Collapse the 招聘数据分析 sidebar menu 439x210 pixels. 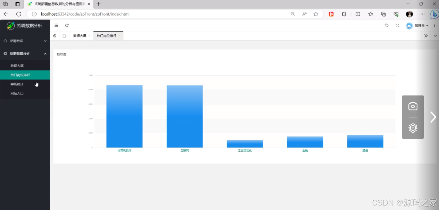tap(25, 53)
